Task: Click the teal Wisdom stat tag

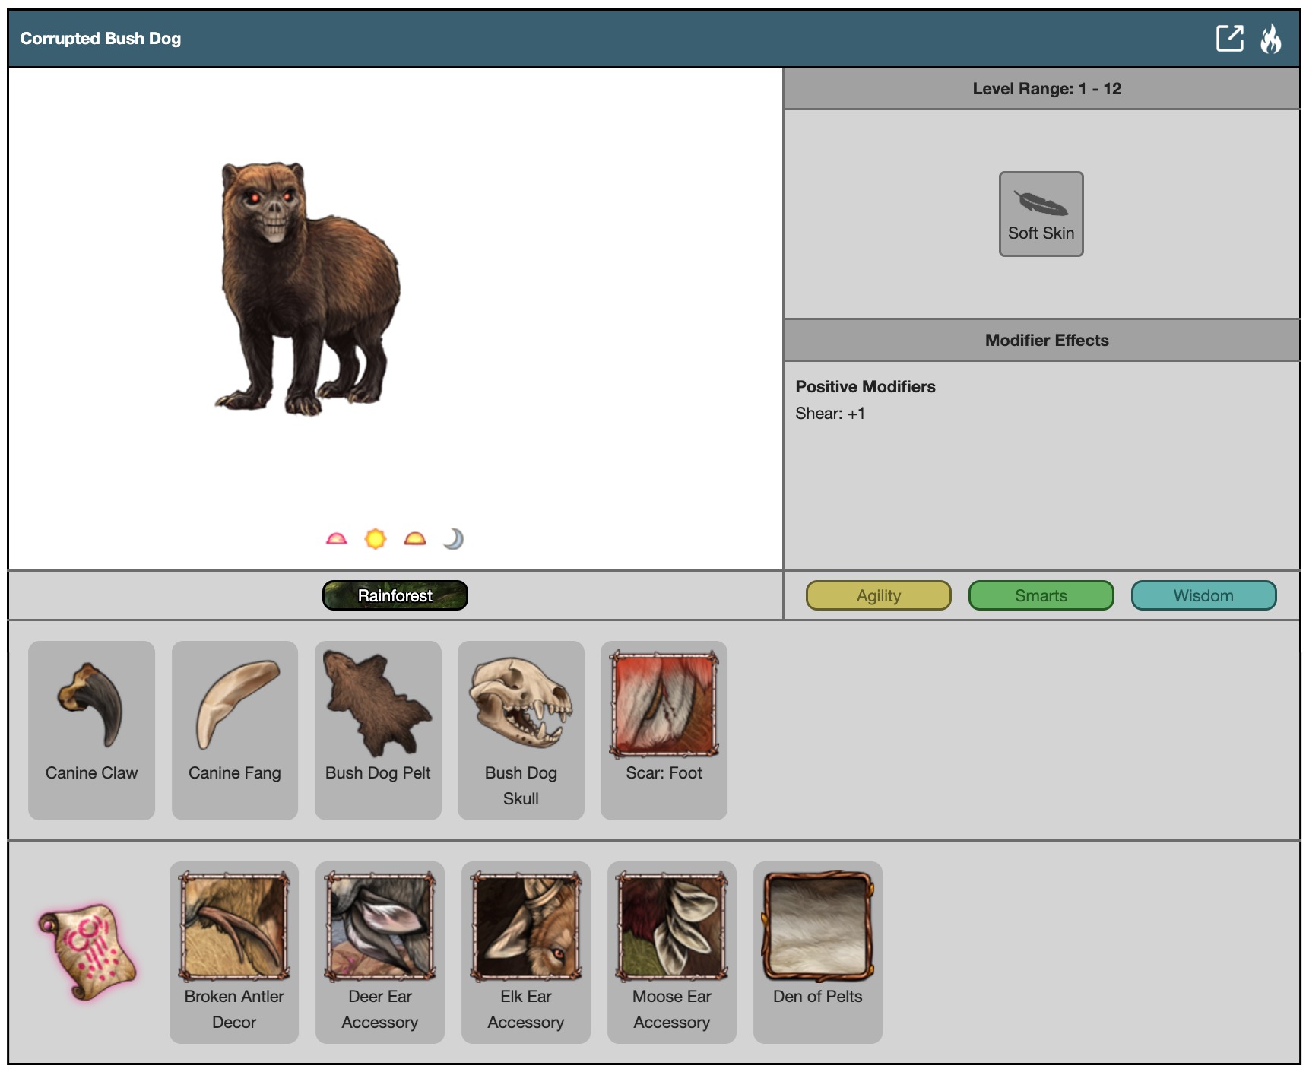Action: pos(1203,595)
